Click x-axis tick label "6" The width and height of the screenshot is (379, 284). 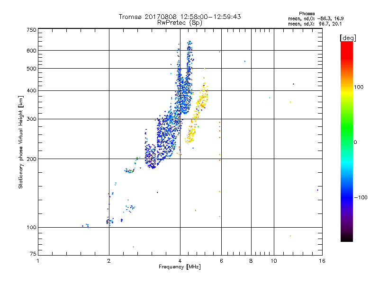coord(221,261)
